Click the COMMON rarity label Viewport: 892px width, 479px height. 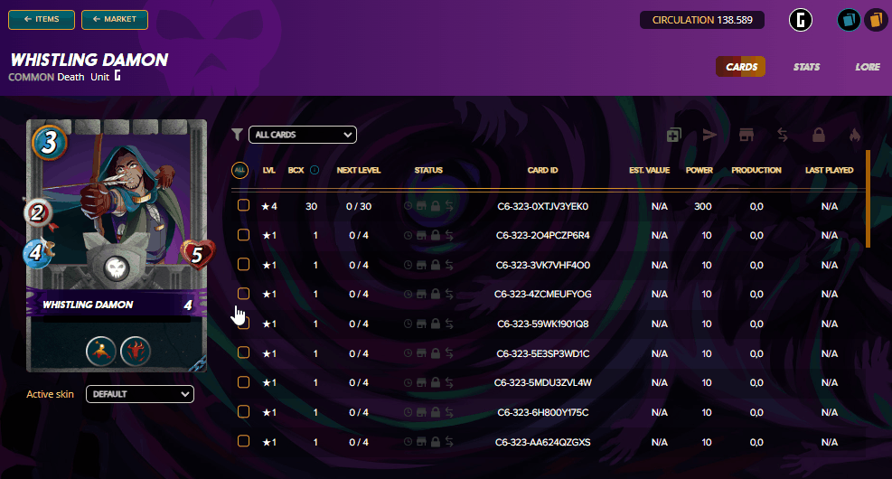(32, 77)
